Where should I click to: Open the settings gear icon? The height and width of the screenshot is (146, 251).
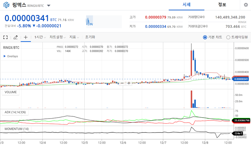click(246, 5)
